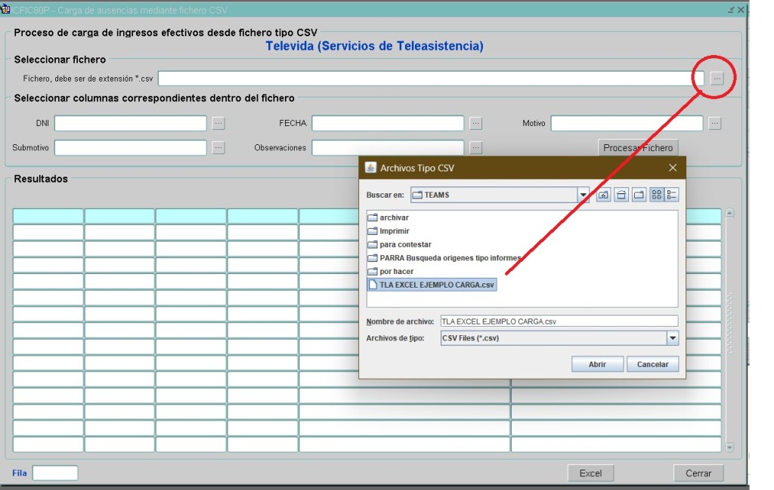Click the browse button beside the DNI field
The width and height of the screenshot is (774, 490).
(x=218, y=123)
